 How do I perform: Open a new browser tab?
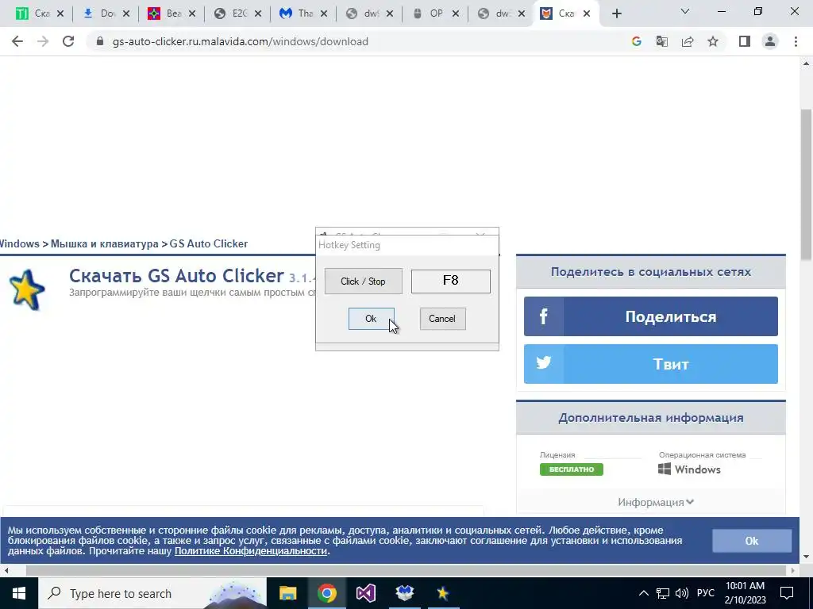point(616,14)
